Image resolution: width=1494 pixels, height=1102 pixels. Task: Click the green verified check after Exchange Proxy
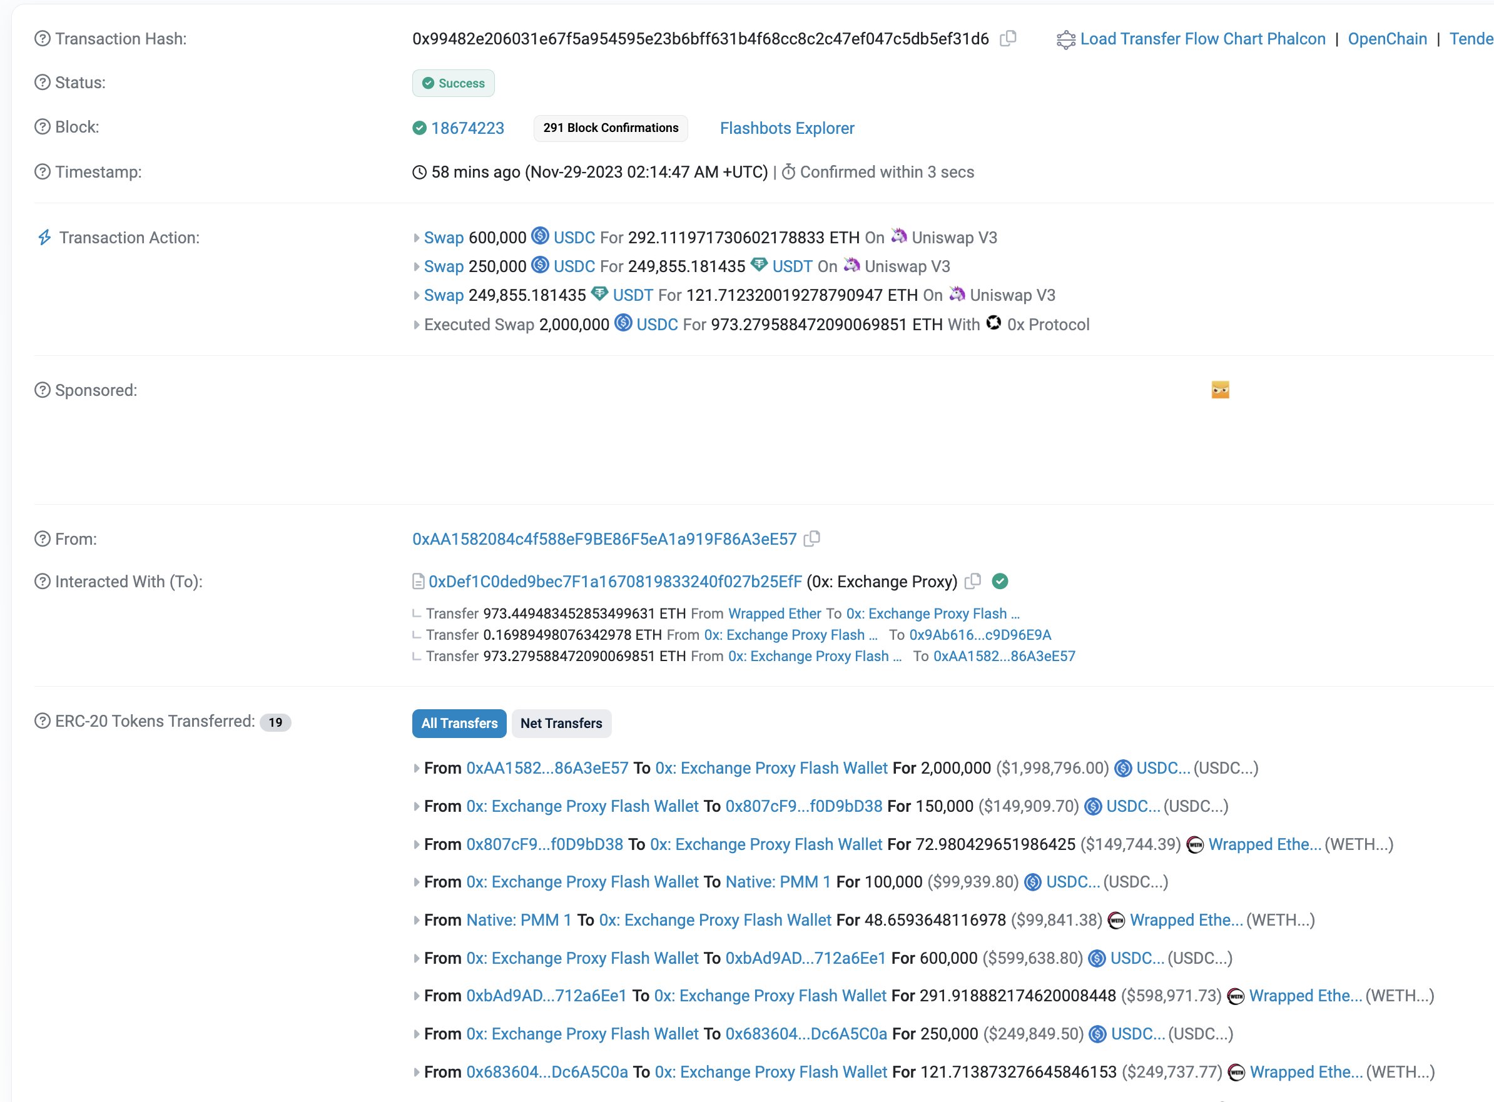[x=1000, y=581]
